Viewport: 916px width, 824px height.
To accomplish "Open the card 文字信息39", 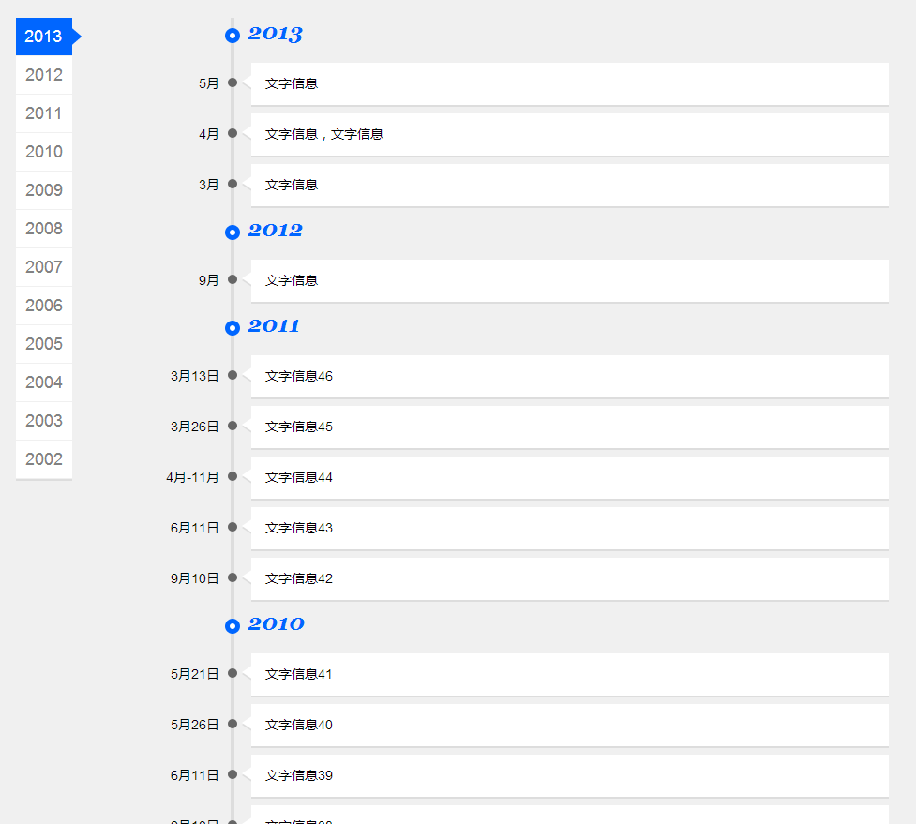I will (570, 776).
